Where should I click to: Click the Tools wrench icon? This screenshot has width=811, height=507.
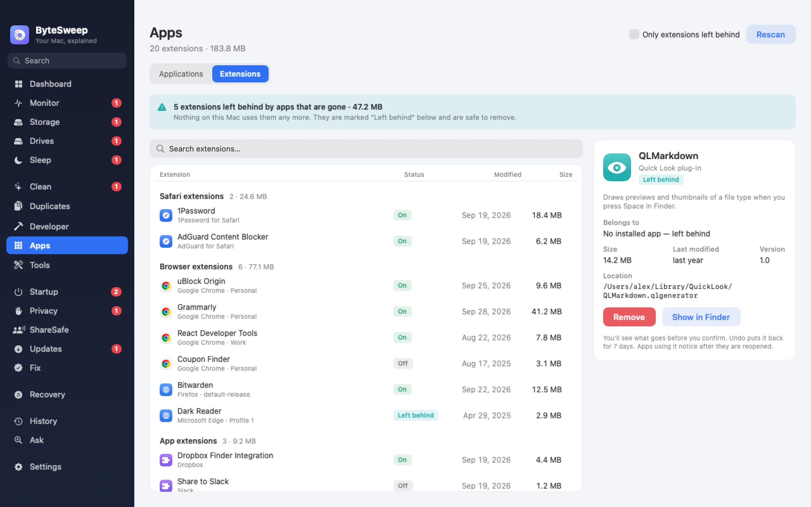click(18, 265)
